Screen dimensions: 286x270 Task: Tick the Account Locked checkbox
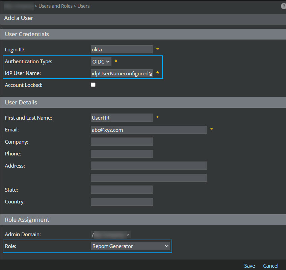(x=93, y=85)
